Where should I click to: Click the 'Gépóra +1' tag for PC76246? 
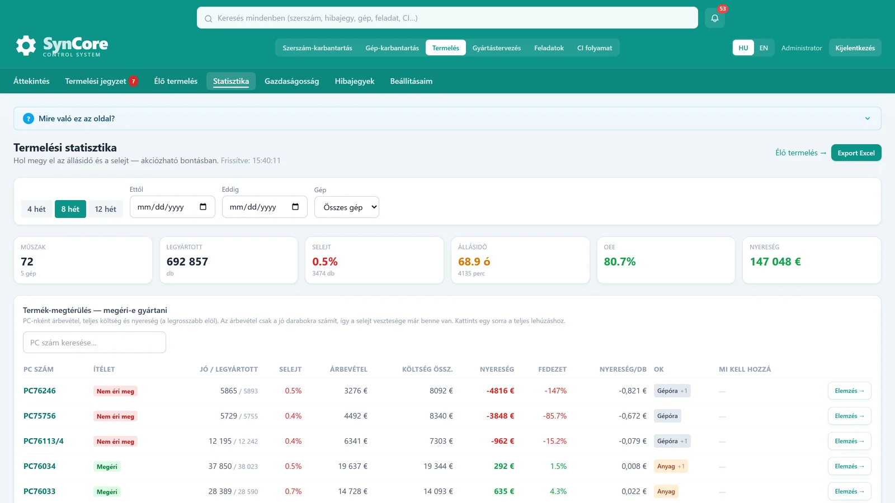[x=672, y=391]
